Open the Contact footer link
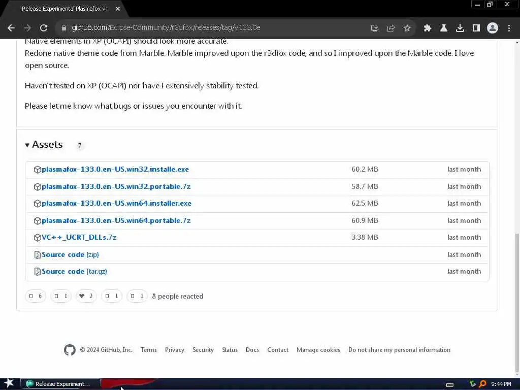Image resolution: width=520 pixels, height=390 pixels. click(278, 350)
